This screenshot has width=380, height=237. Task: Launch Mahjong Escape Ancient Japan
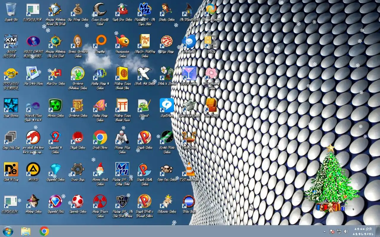pyautogui.click(x=122, y=105)
